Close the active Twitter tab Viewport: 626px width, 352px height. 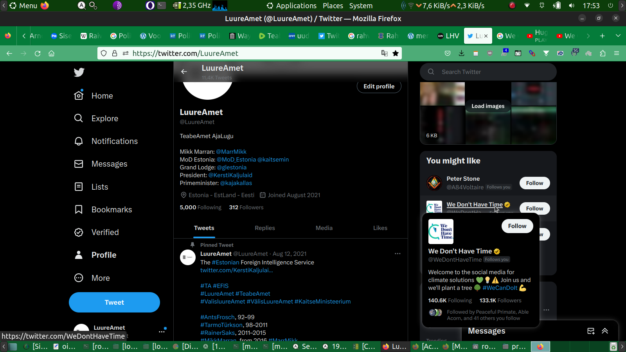tap(486, 36)
